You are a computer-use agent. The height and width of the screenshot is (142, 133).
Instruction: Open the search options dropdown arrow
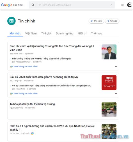tap(111, 5)
